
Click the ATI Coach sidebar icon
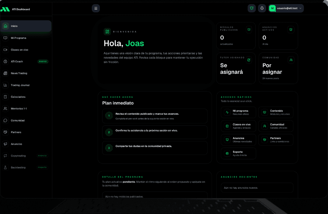pyautogui.click(x=6, y=61)
